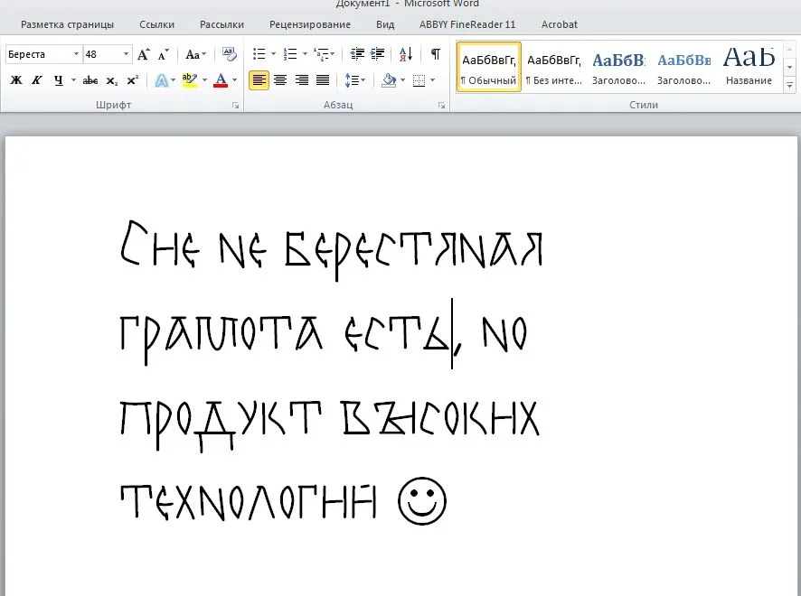Apply the Название style
Screen dimensions: 801x596
click(749, 67)
